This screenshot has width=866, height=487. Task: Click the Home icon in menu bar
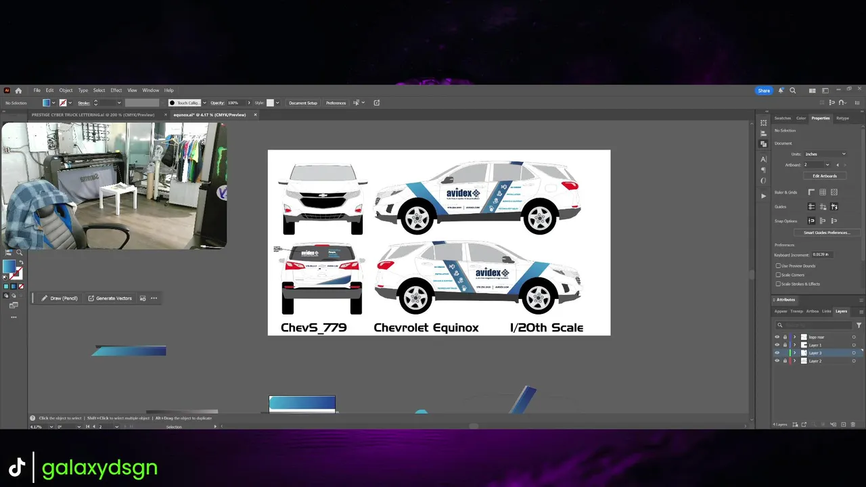(18, 91)
